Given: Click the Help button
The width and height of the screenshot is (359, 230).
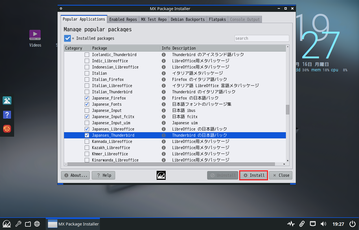Looking at the screenshot, I should 103,175.
